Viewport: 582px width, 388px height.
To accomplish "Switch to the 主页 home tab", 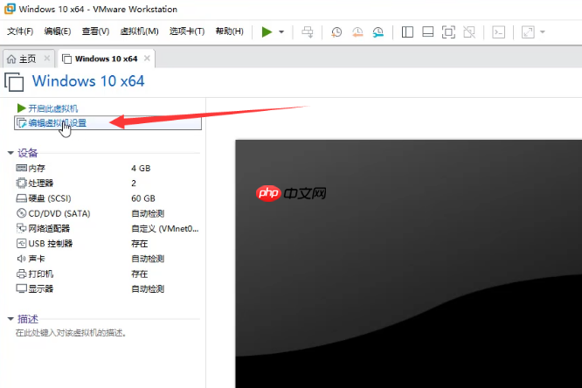I will click(x=22, y=59).
